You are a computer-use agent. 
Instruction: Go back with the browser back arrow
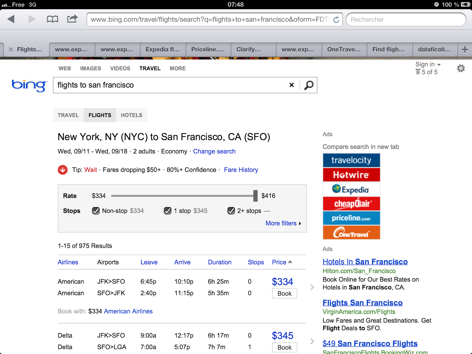pos(11,19)
